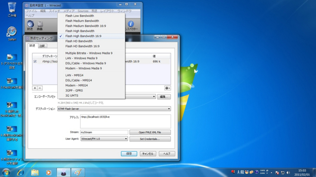Screen dimensions: 316x177
Task: Click the アドレス rtmp address field
Action: (125, 121)
